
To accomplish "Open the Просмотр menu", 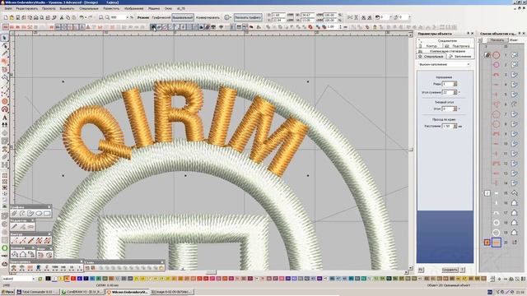I will 49,8.
